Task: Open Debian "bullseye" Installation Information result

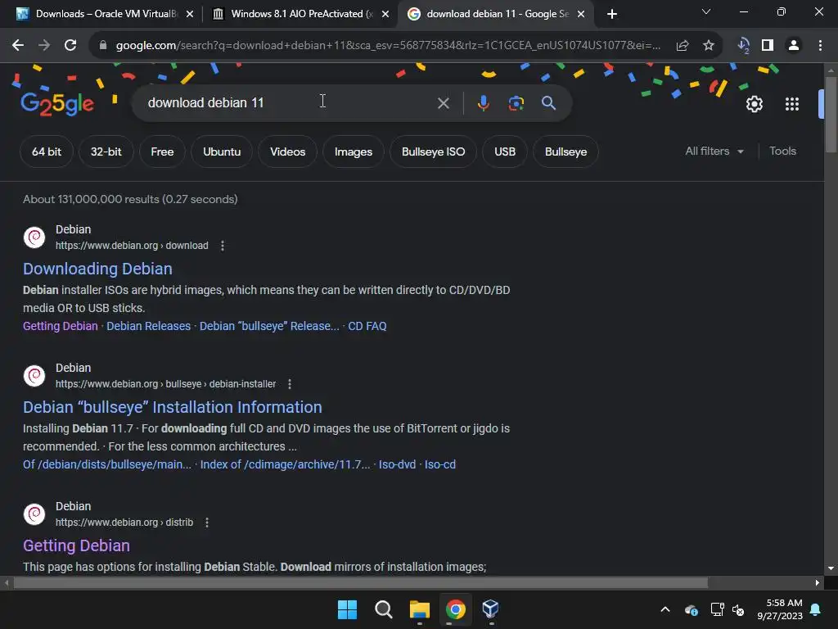Action: 173,408
